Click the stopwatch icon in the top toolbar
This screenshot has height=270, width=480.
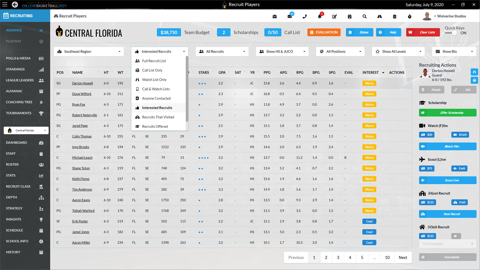409,16
